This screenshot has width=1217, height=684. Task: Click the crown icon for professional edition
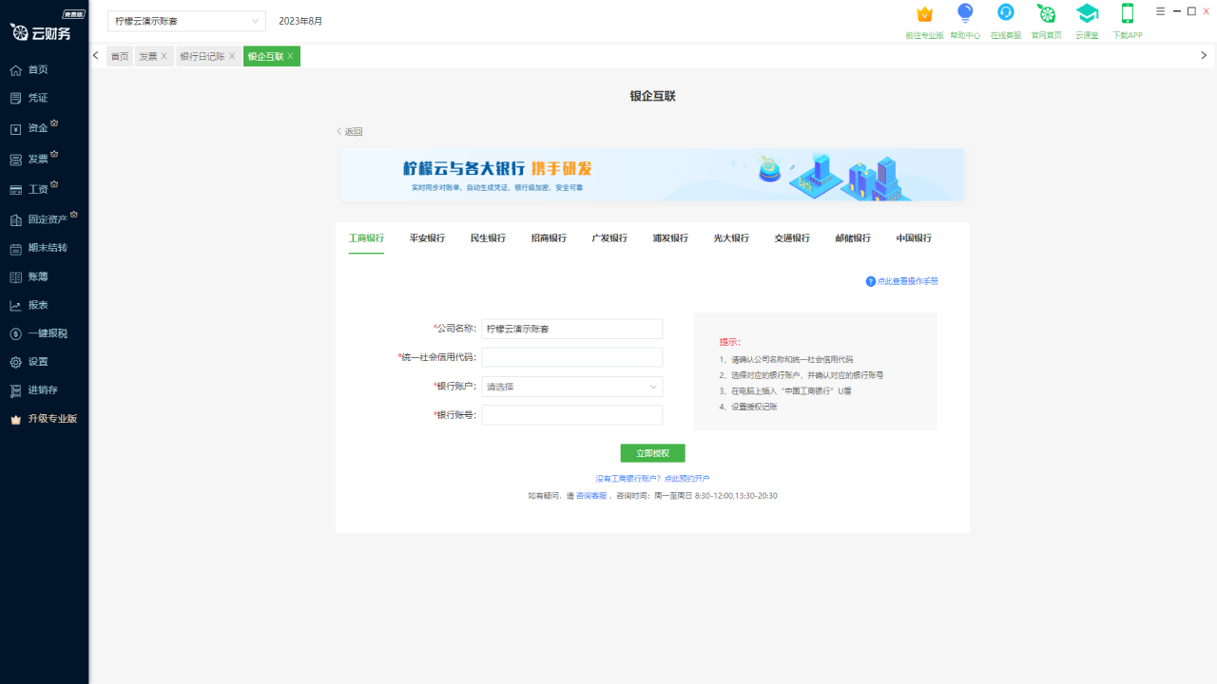pos(924,14)
